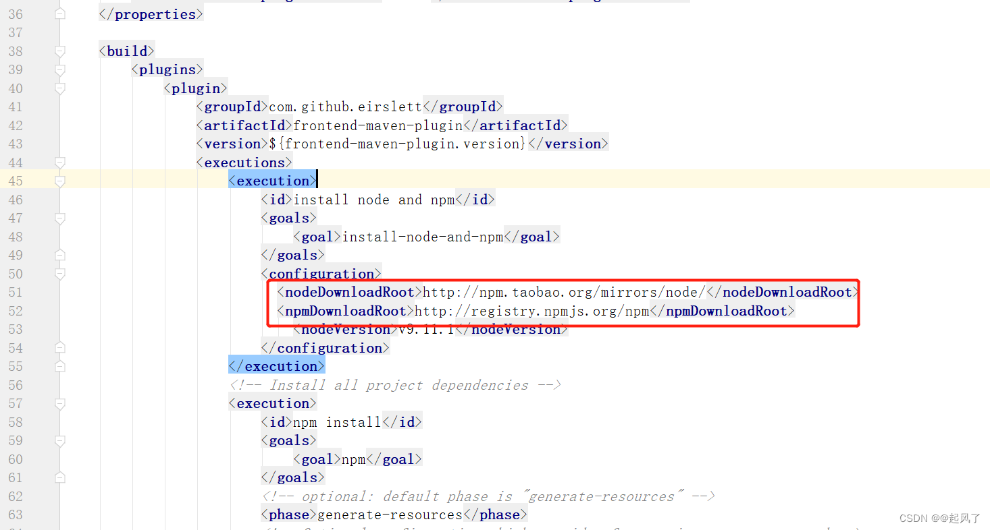The width and height of the screenshot is (990, 530).
Task: Toggle fold marker at closing execution line 55
Action: (60, 366)
